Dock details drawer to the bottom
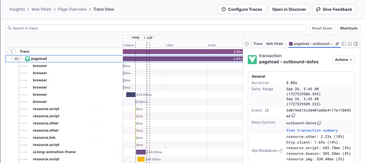365x163 pixels. pos(350,44)
